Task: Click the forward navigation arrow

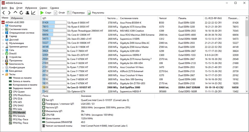Action: pos(9,13)
